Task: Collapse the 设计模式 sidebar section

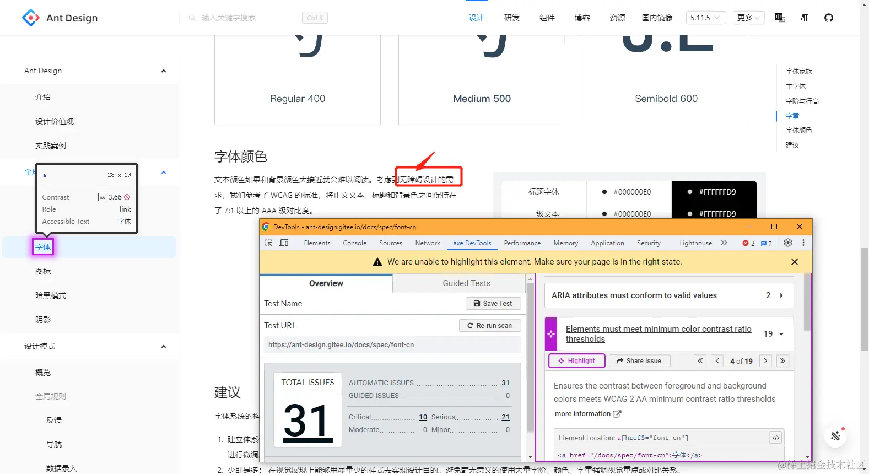Action: 164,346
